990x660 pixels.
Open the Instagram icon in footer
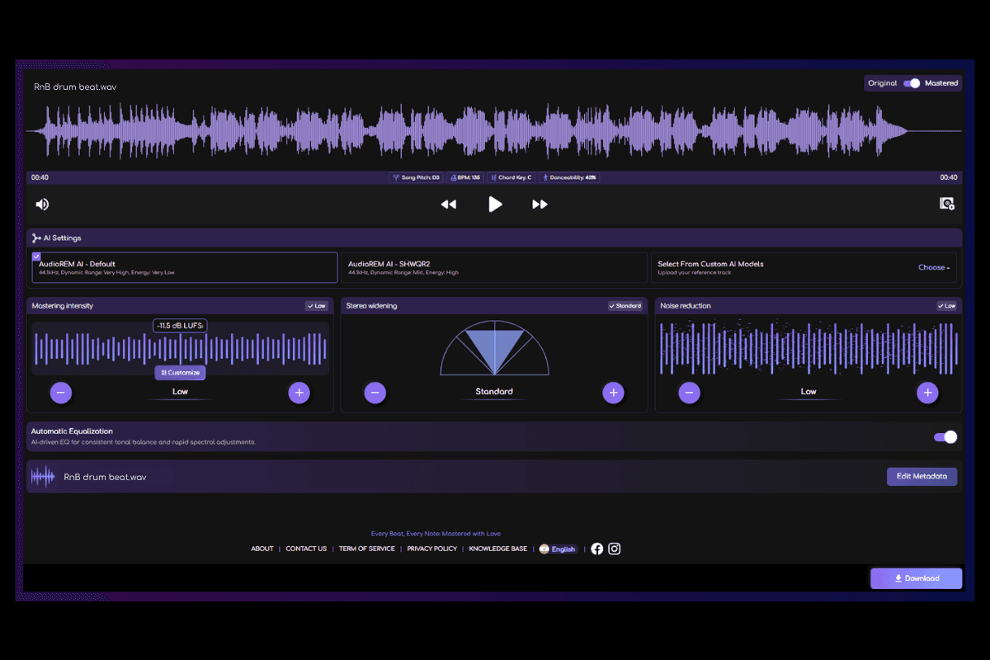pos(615,549)
